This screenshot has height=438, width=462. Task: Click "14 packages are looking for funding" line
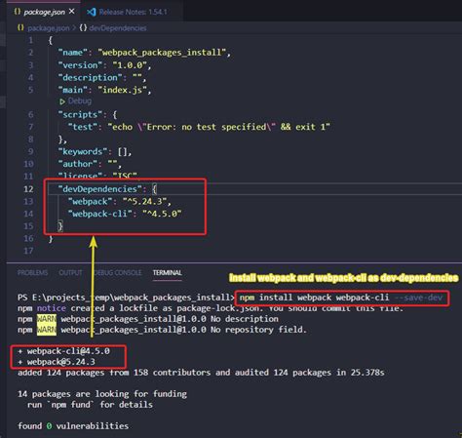[102, 394]
